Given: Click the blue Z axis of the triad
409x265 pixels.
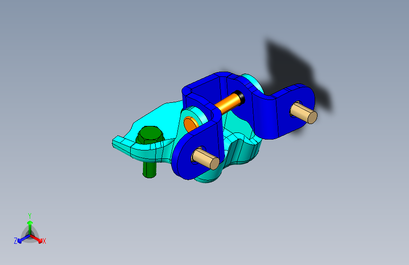Looking at the screenshot, I should coord(21,240).
